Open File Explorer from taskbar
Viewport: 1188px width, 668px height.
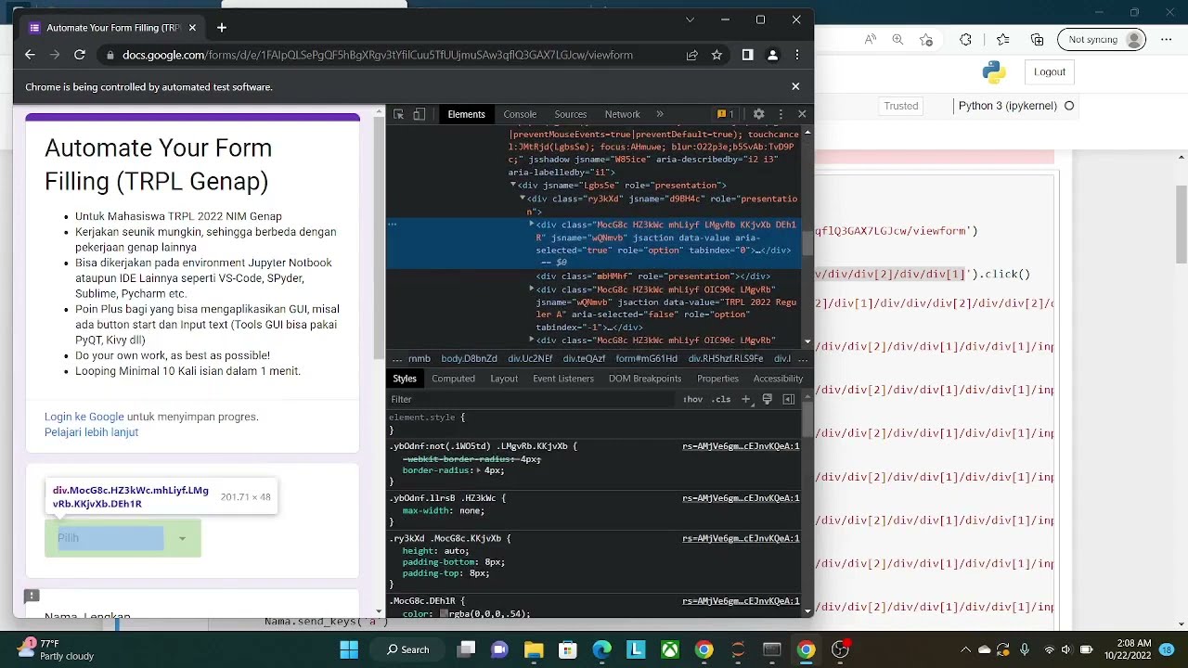[534, 649]
